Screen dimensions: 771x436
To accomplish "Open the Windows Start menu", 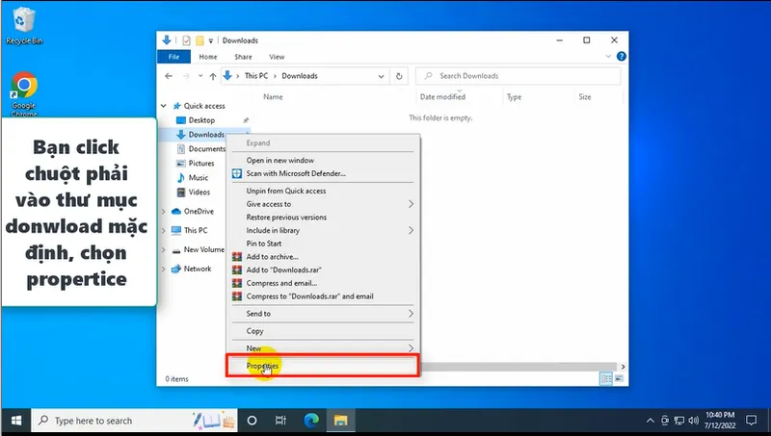I will coord(15,421).
